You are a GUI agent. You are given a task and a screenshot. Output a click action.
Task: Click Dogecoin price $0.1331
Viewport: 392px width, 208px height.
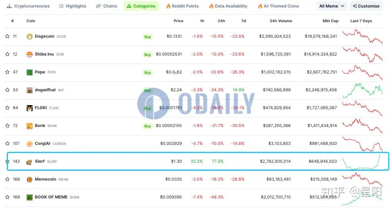pos(174,37)
